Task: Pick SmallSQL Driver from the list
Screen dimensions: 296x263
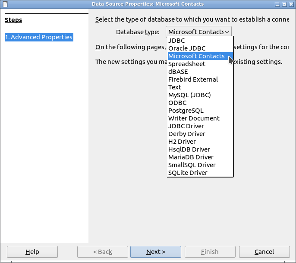Action: pos(201,165)
